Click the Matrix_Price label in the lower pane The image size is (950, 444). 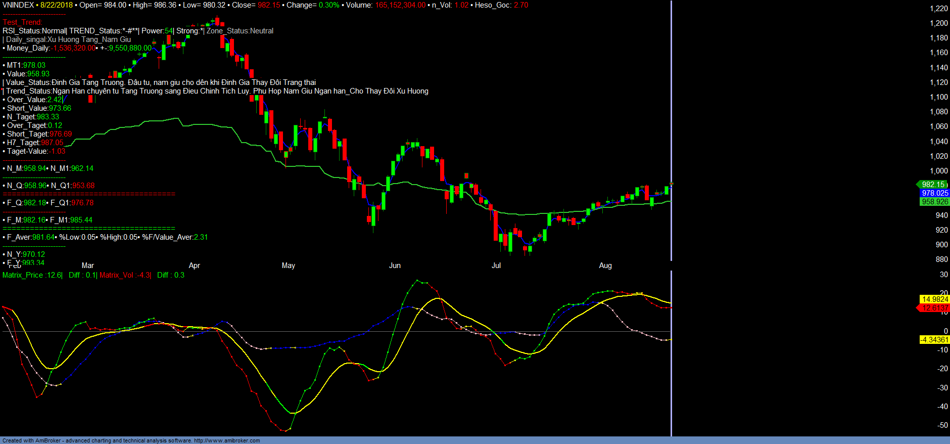(32, 275)
